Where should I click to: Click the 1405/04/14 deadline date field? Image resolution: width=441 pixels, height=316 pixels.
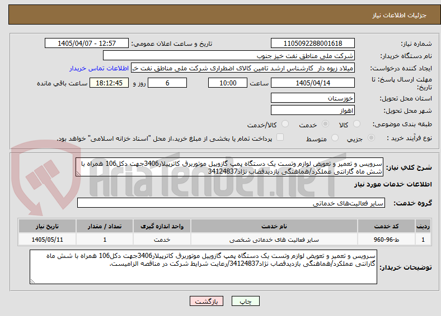tap(312, 83)
